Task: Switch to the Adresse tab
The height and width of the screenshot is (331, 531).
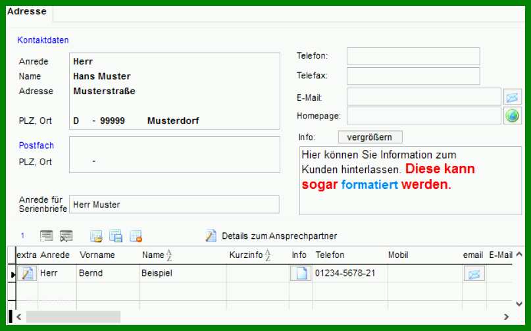Action: click(27, 11)
